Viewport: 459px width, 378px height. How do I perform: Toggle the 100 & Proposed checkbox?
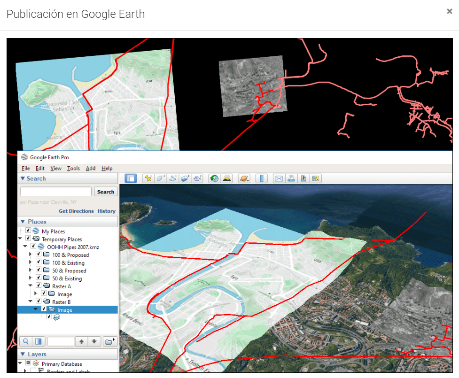[x=39, y=254]
